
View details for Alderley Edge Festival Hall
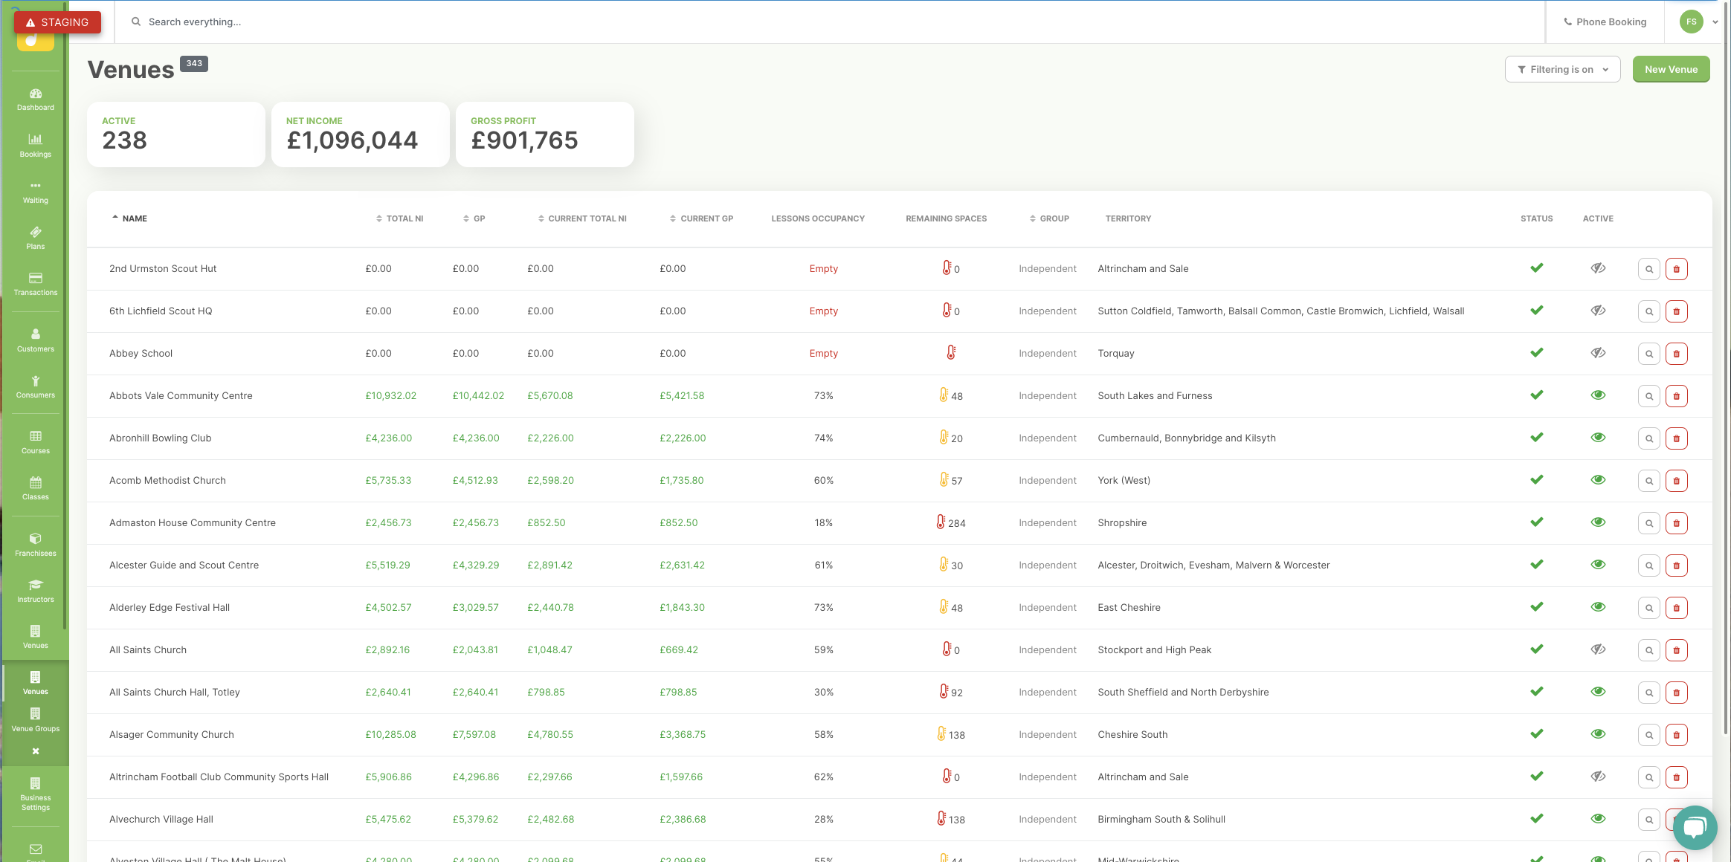coord(1649,608)
